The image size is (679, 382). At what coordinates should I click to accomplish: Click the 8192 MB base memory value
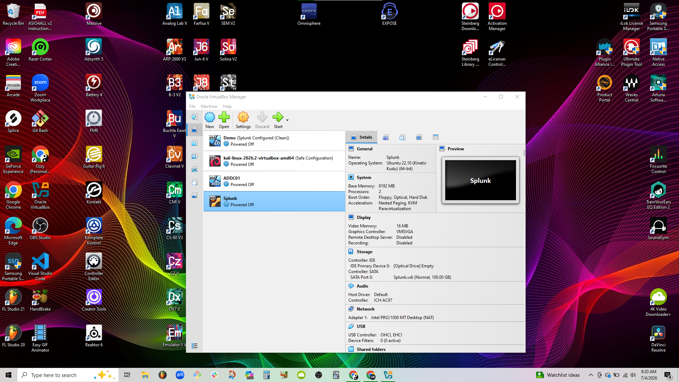pyautogui.click(x=387, y=186)
